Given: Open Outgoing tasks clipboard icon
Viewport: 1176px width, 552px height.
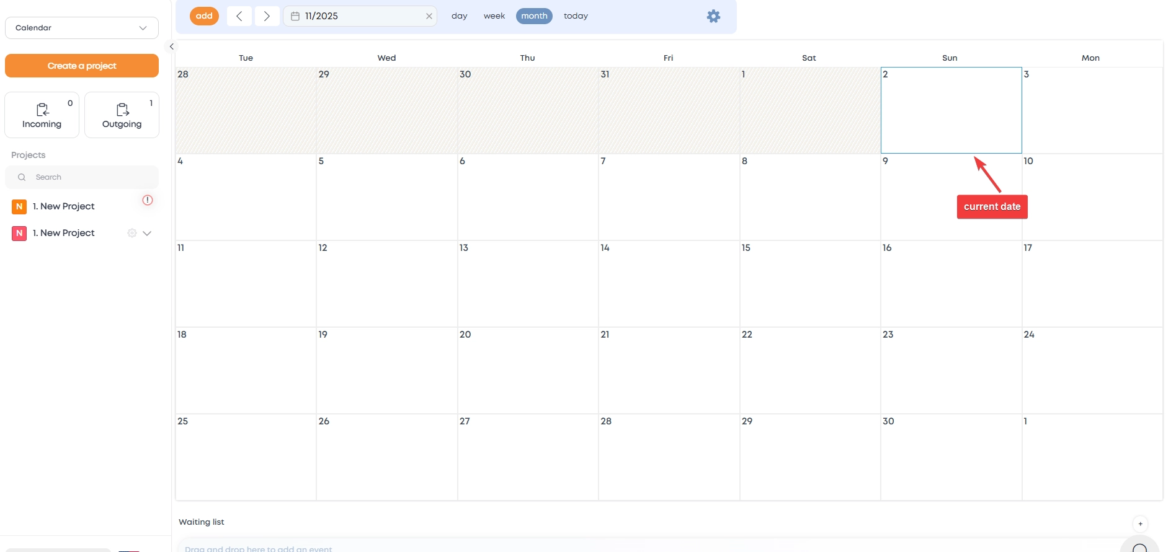Looking at the screenshot, I should click(x=122, y=110).
